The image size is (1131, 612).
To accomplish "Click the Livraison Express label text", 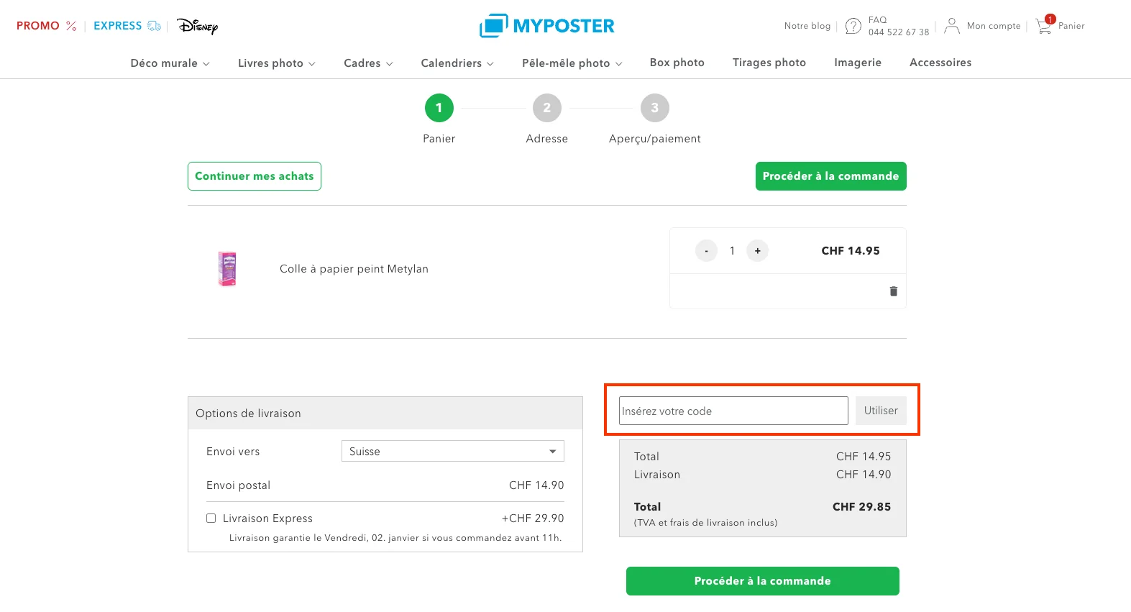I will 267,519.
